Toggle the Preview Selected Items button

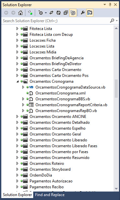[x=90, y=13]
